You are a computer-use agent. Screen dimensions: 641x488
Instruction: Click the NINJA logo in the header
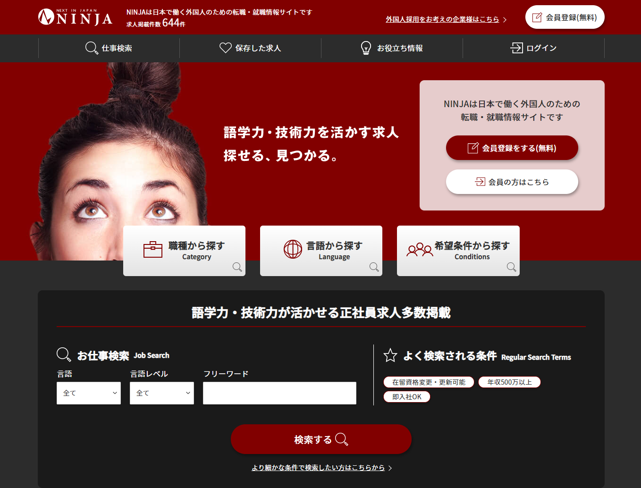pyautogui.click(x=75, y=17)
